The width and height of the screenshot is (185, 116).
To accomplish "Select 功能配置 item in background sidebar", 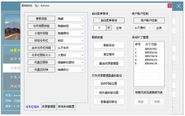I will coord(12,68).
